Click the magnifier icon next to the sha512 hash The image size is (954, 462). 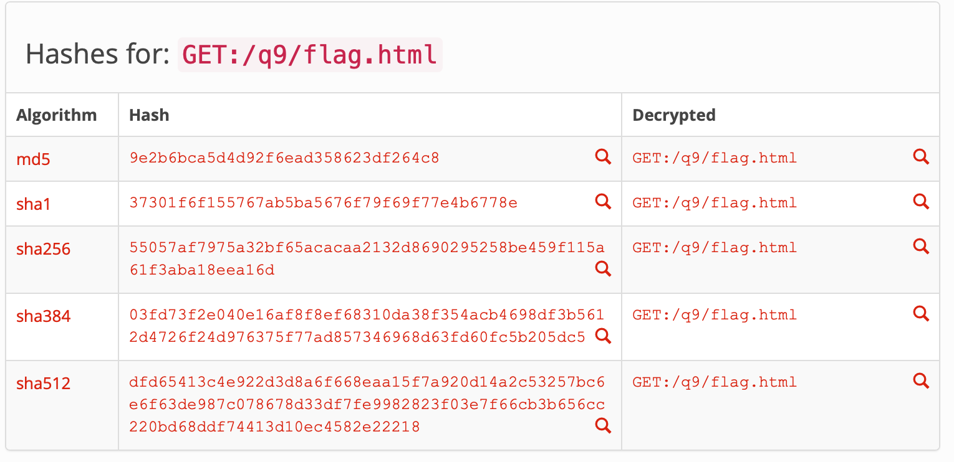click(602, 426)
